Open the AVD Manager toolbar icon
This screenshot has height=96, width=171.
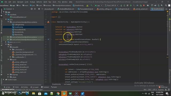(x=158, y=5)
